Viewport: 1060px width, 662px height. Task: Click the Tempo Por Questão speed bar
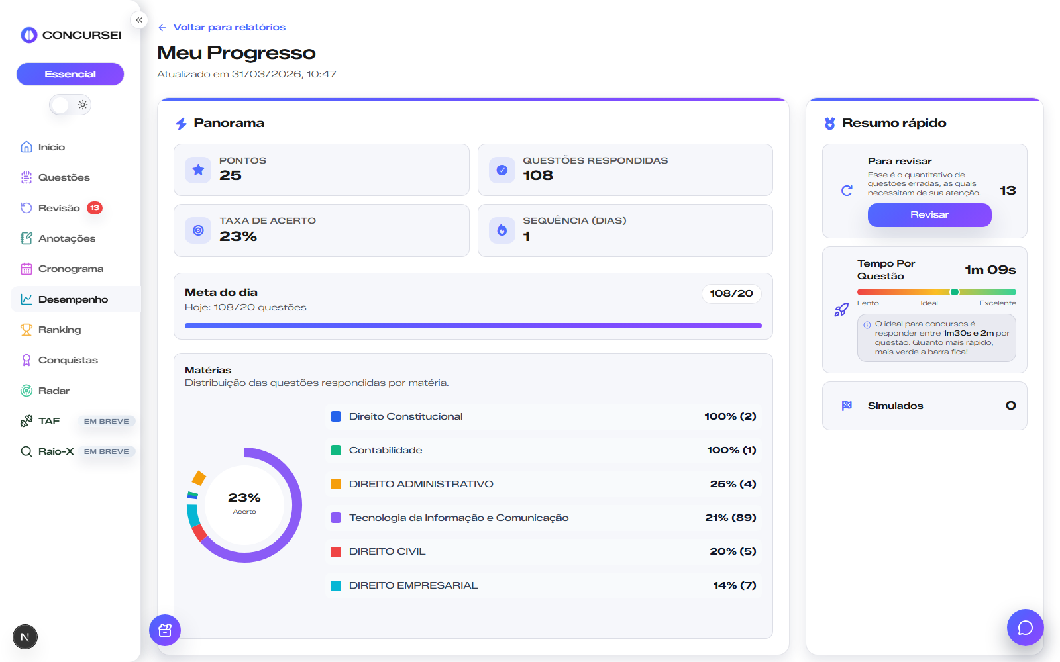pyautogui.click(x=936, y=291)
